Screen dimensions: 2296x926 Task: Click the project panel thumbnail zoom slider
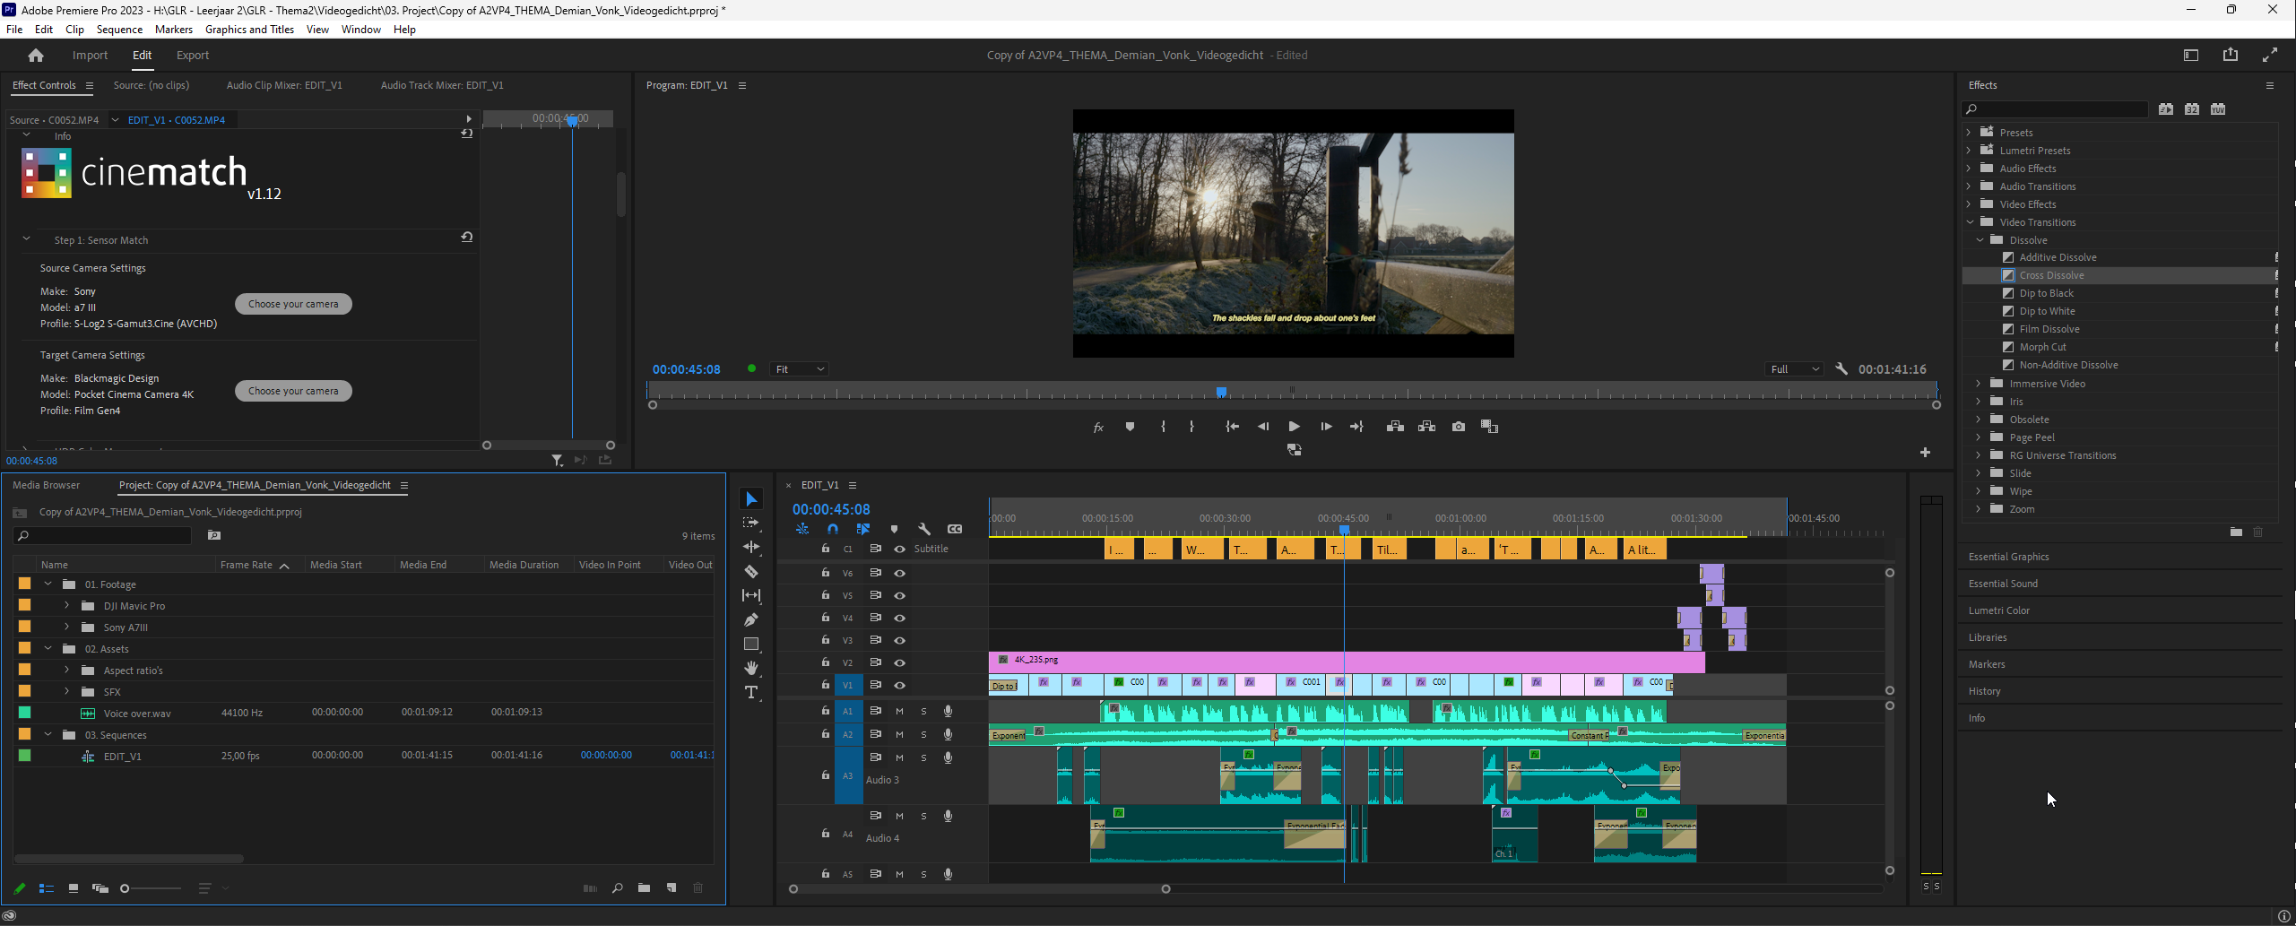pos(126,888)
